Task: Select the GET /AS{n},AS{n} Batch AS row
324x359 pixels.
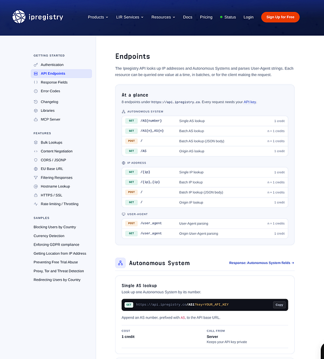Action: [205, 131]
